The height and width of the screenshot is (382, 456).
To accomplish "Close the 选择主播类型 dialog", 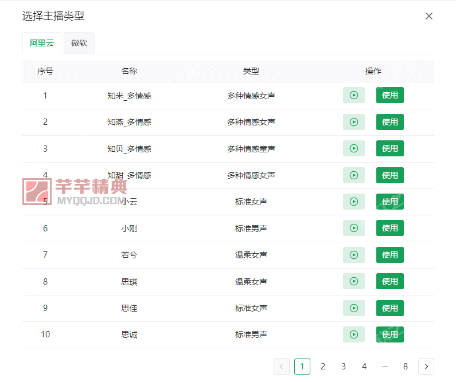I will pyautogui.click(x=428, y=16).
